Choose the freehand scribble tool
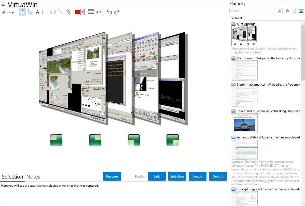The height and width of the screenshot is (206, 305). click(x=68, y=12)
